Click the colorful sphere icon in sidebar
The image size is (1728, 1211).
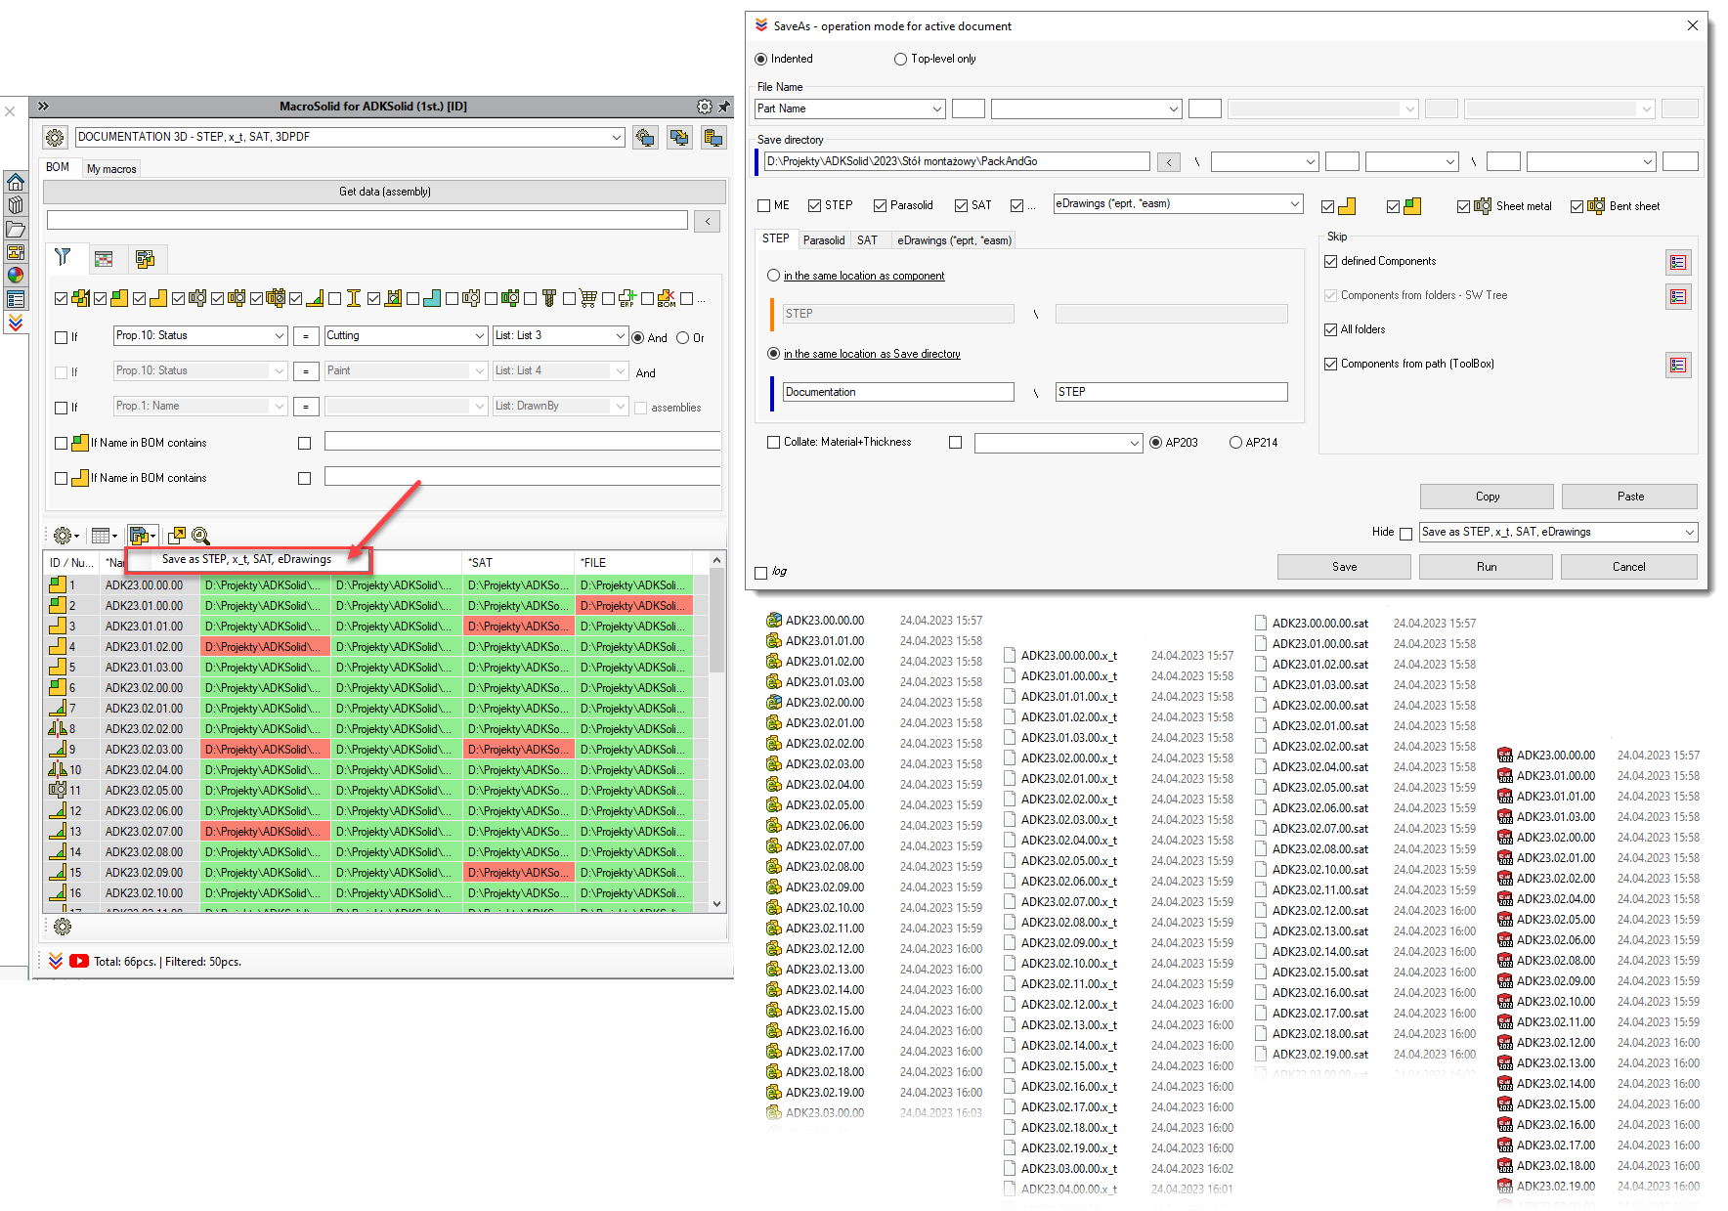point(16,276)
